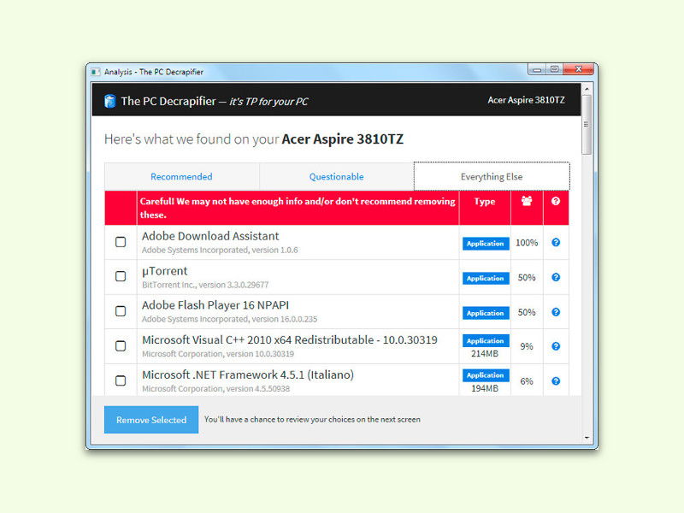Click the Type column header
The width and height of the screenshot is (684, 513).
pyautogui.click(x=485, y=202)
